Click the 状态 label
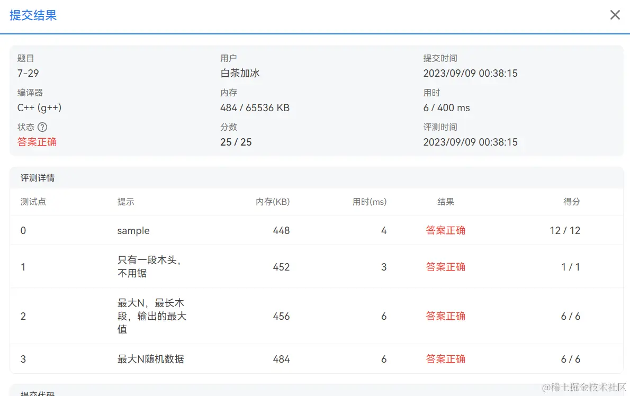630x396 pixels. (x=26, y=127)
